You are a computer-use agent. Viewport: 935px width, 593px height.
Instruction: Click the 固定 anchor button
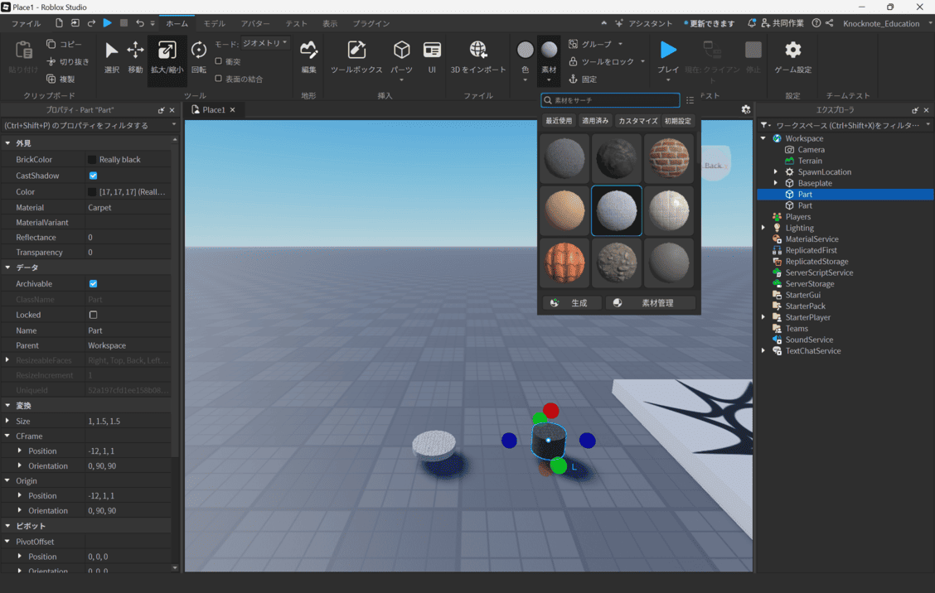(583, 79)
